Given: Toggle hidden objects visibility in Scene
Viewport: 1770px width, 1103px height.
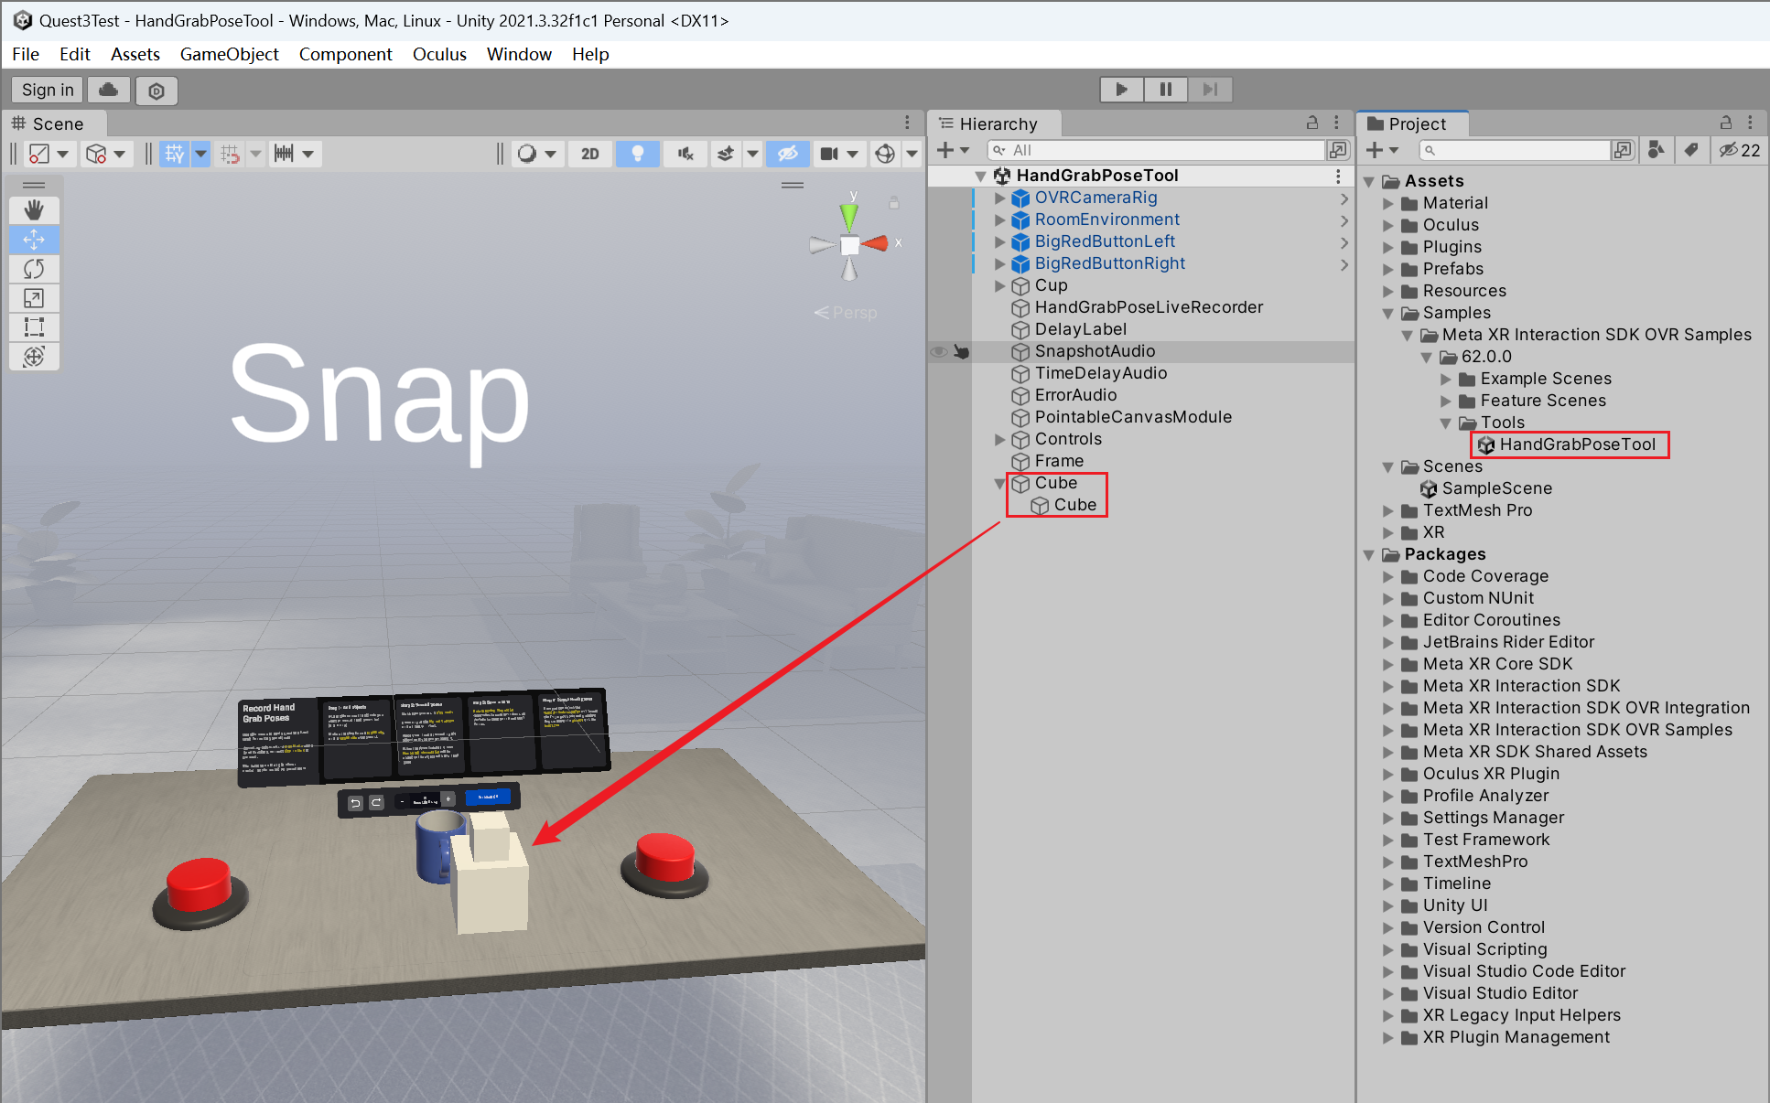Looking at the screenshot, I should pos(788,154).
